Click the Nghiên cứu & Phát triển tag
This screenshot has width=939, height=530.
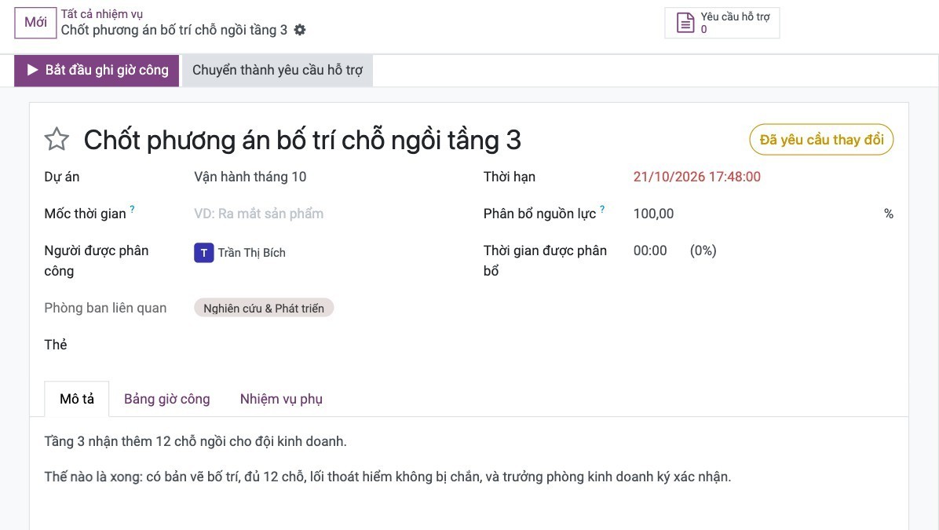pyautogui.click(x=264, y=309)
